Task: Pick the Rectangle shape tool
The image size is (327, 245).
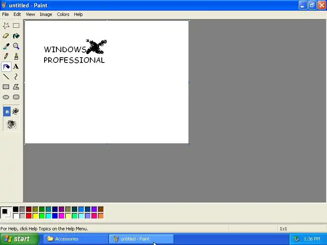Action: pyautogui.click(x=6, y=87)
